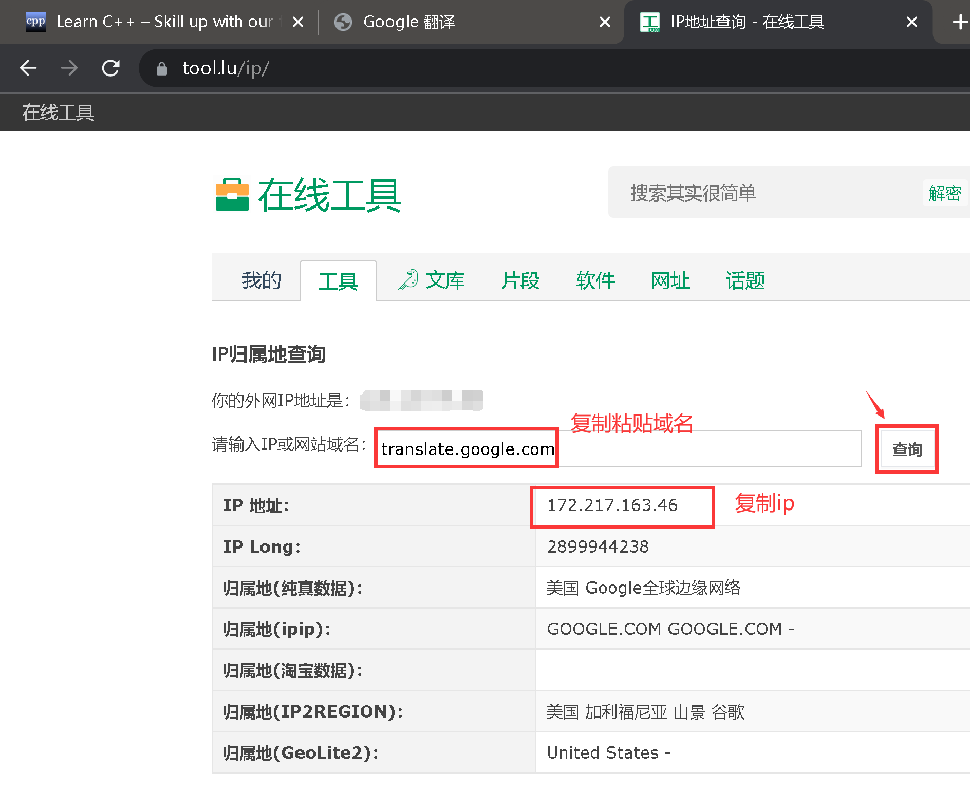Click the 归属地(纯真数据): label
Image resolution: width=970 pixels, height=792 pixels.
[293, 588]
